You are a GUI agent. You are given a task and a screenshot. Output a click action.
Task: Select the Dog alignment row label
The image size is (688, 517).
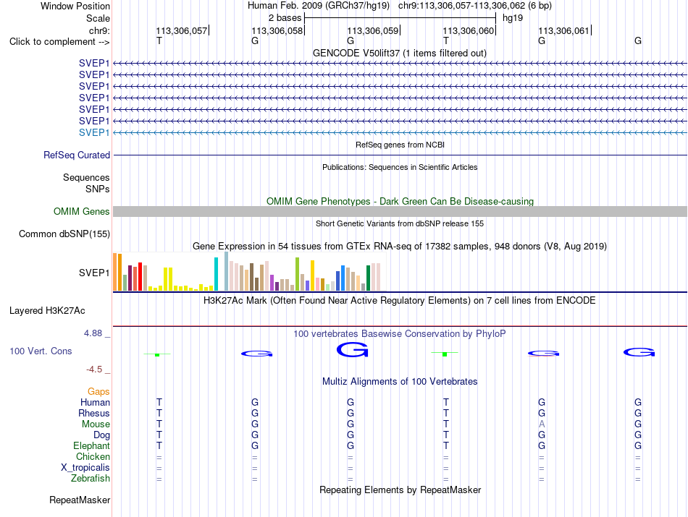point(101,435)
